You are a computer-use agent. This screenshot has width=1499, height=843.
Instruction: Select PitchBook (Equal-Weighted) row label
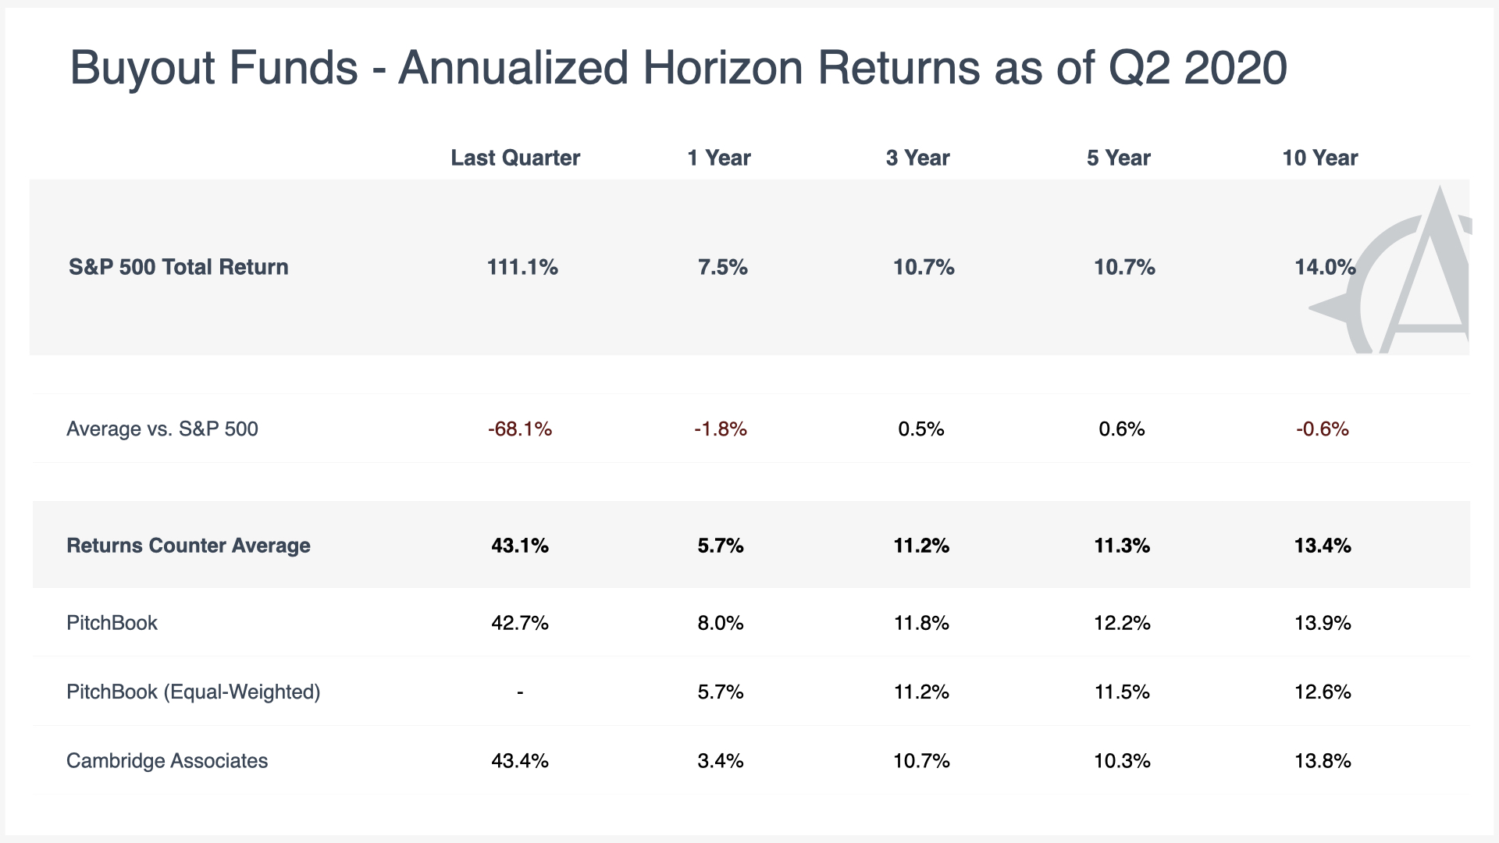tap(194, 692)
